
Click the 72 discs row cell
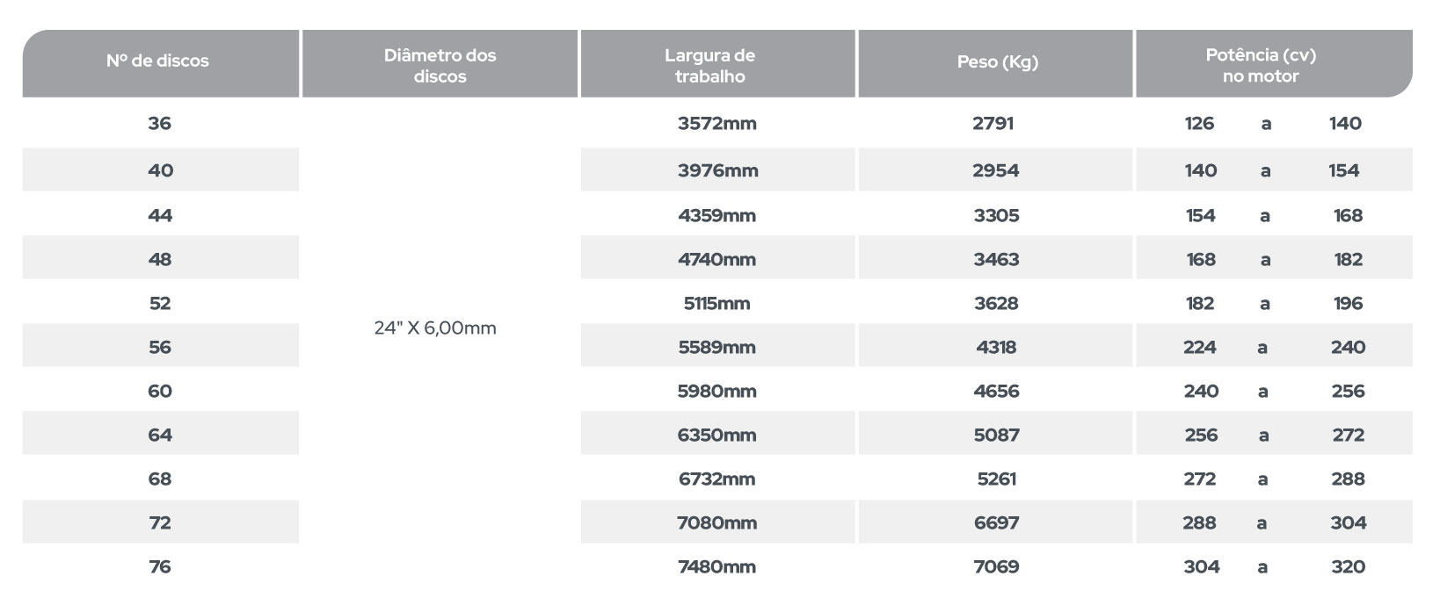160,522
